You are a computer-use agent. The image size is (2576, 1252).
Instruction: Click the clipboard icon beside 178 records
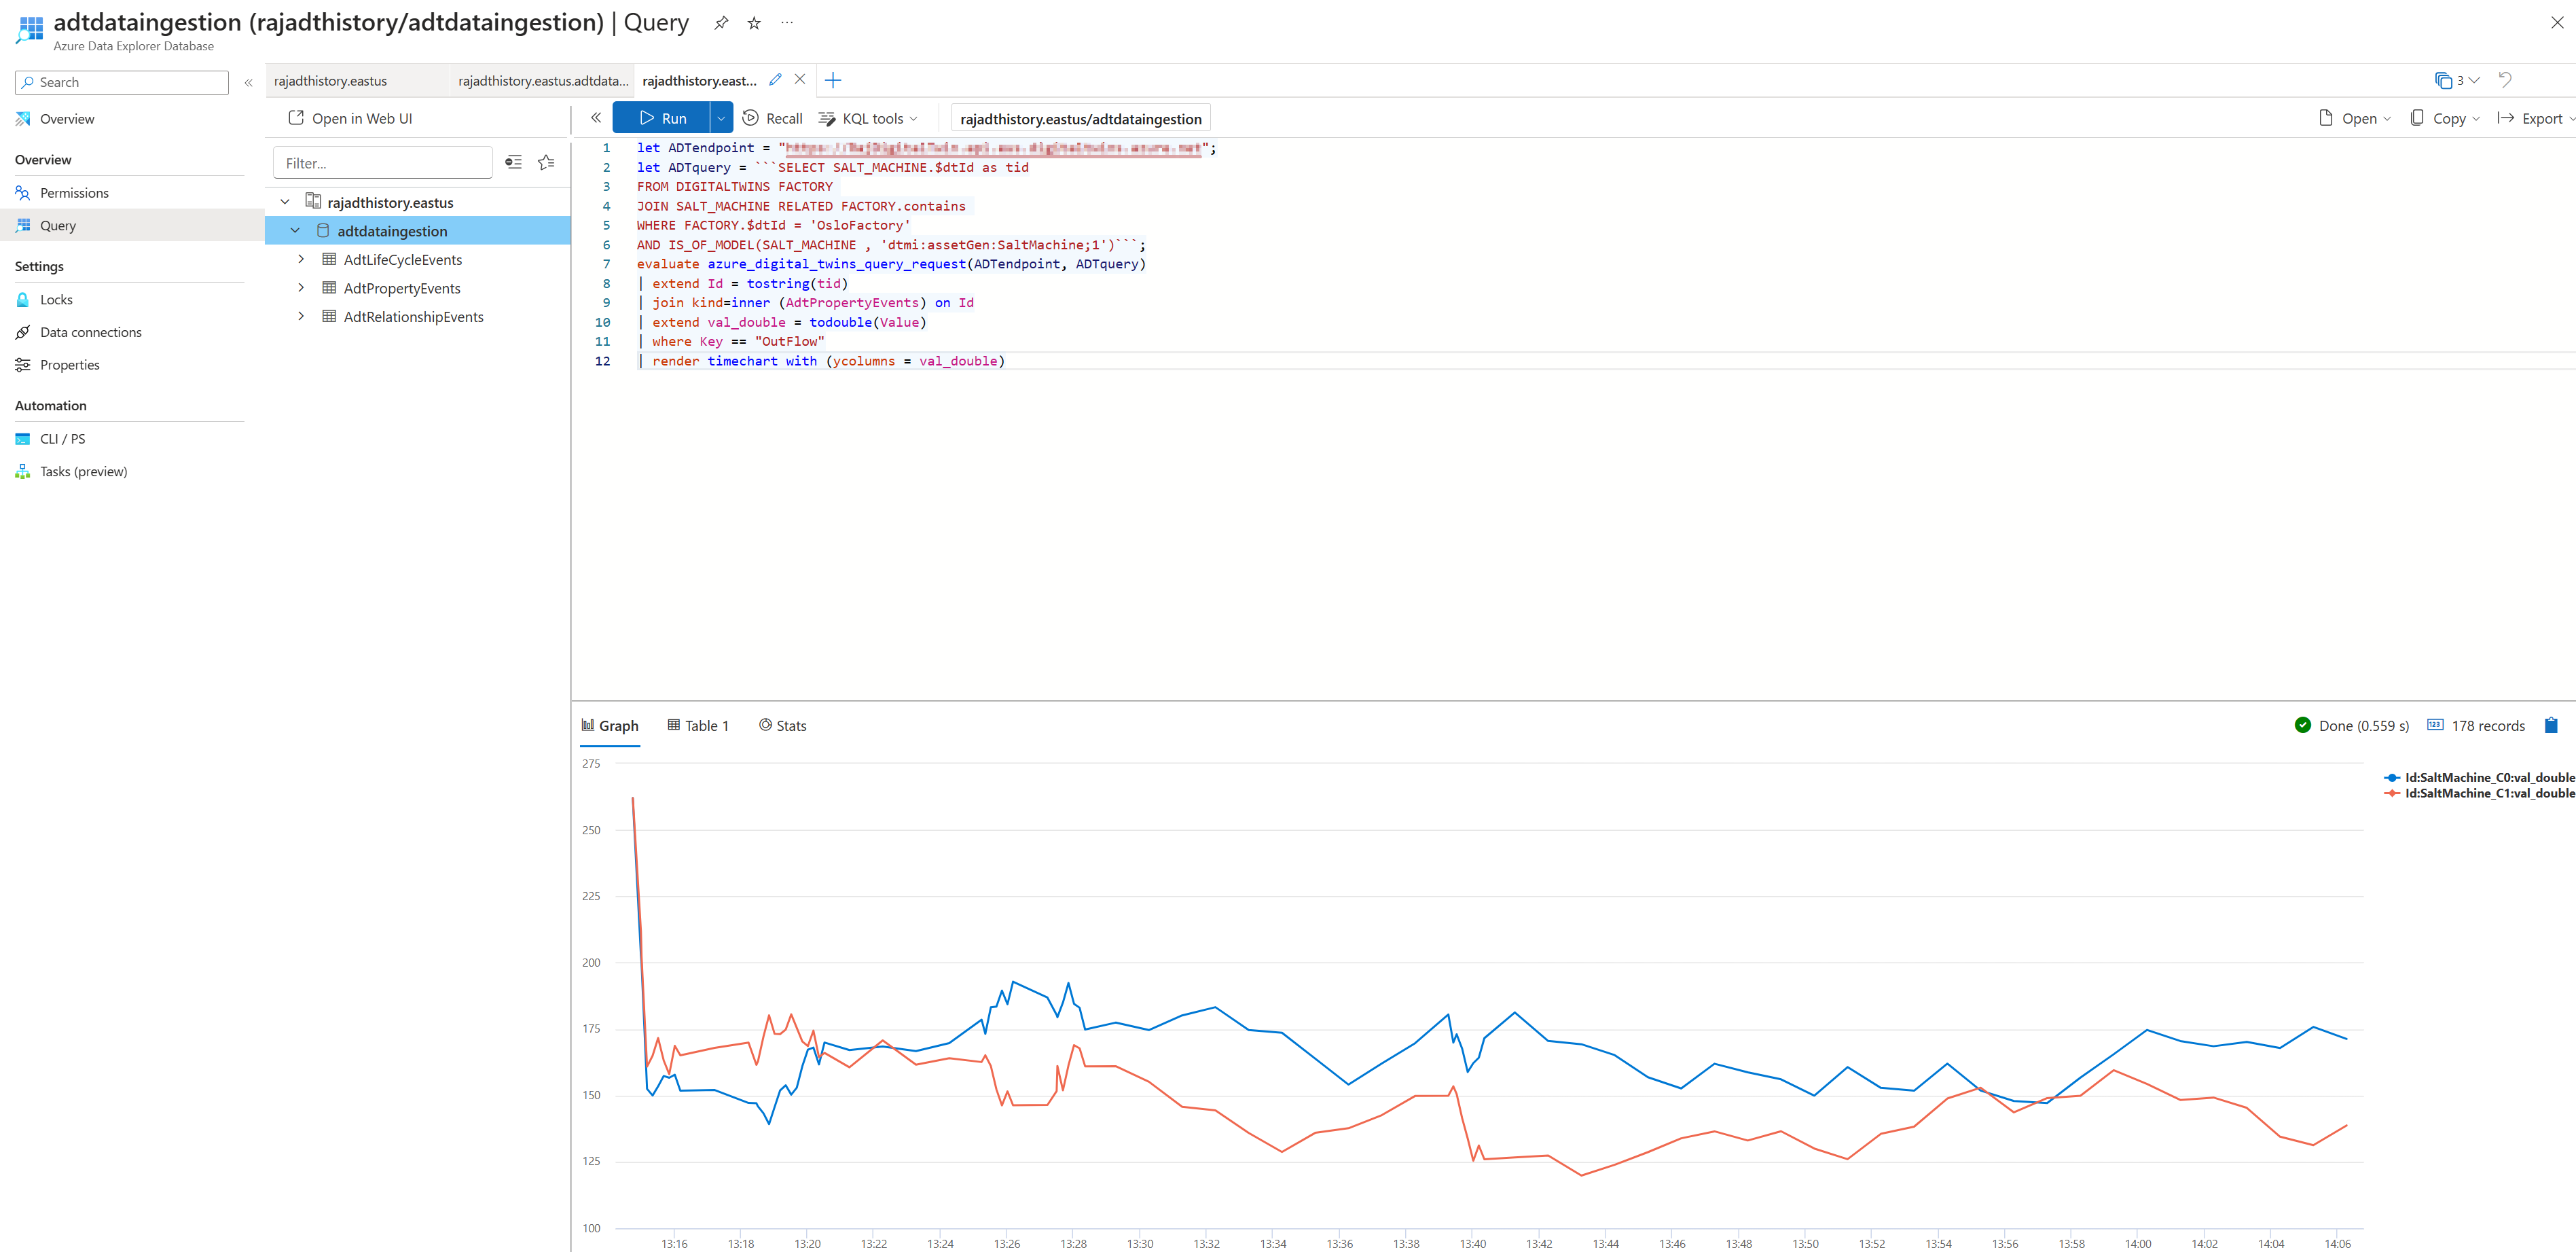click(2551, 725)
